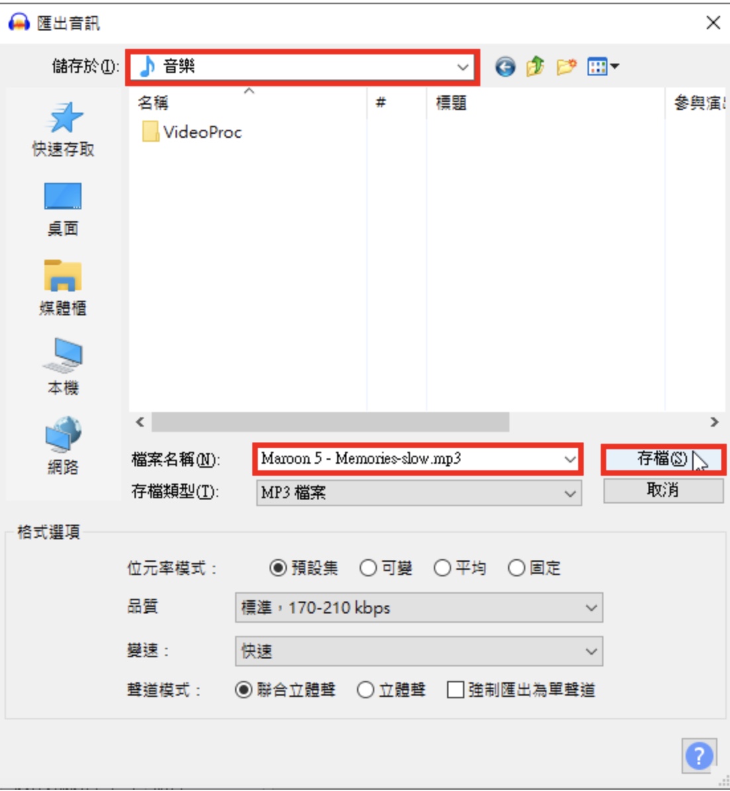This screenshot has height=791, width=730.
Task: Open the 存檔類型 MP3 檔案 dropdown
Action: click(x=419, y=493)
